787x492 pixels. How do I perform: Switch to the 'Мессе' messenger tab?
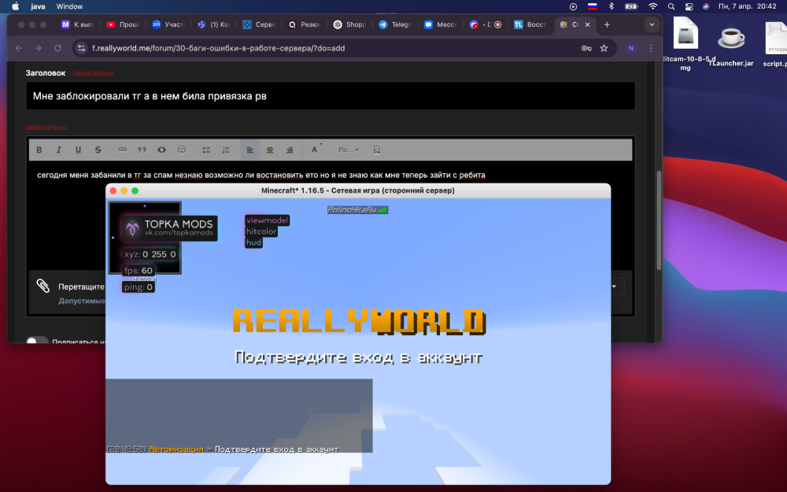click(440, 24)
